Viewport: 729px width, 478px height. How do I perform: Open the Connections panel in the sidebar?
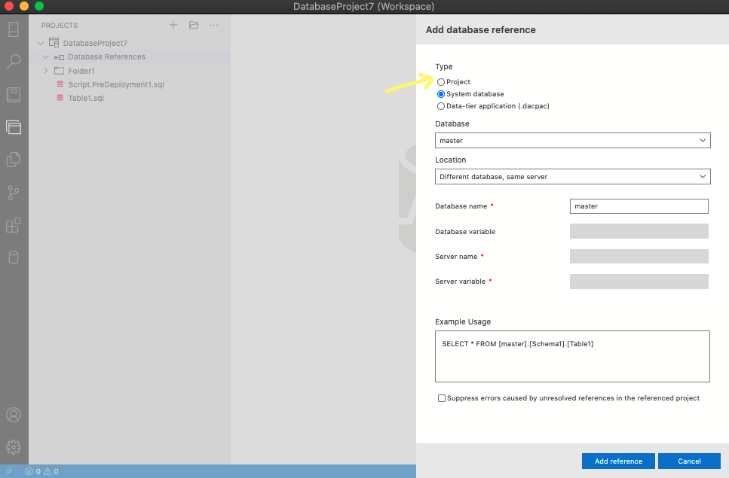click(x=14, y=29)
